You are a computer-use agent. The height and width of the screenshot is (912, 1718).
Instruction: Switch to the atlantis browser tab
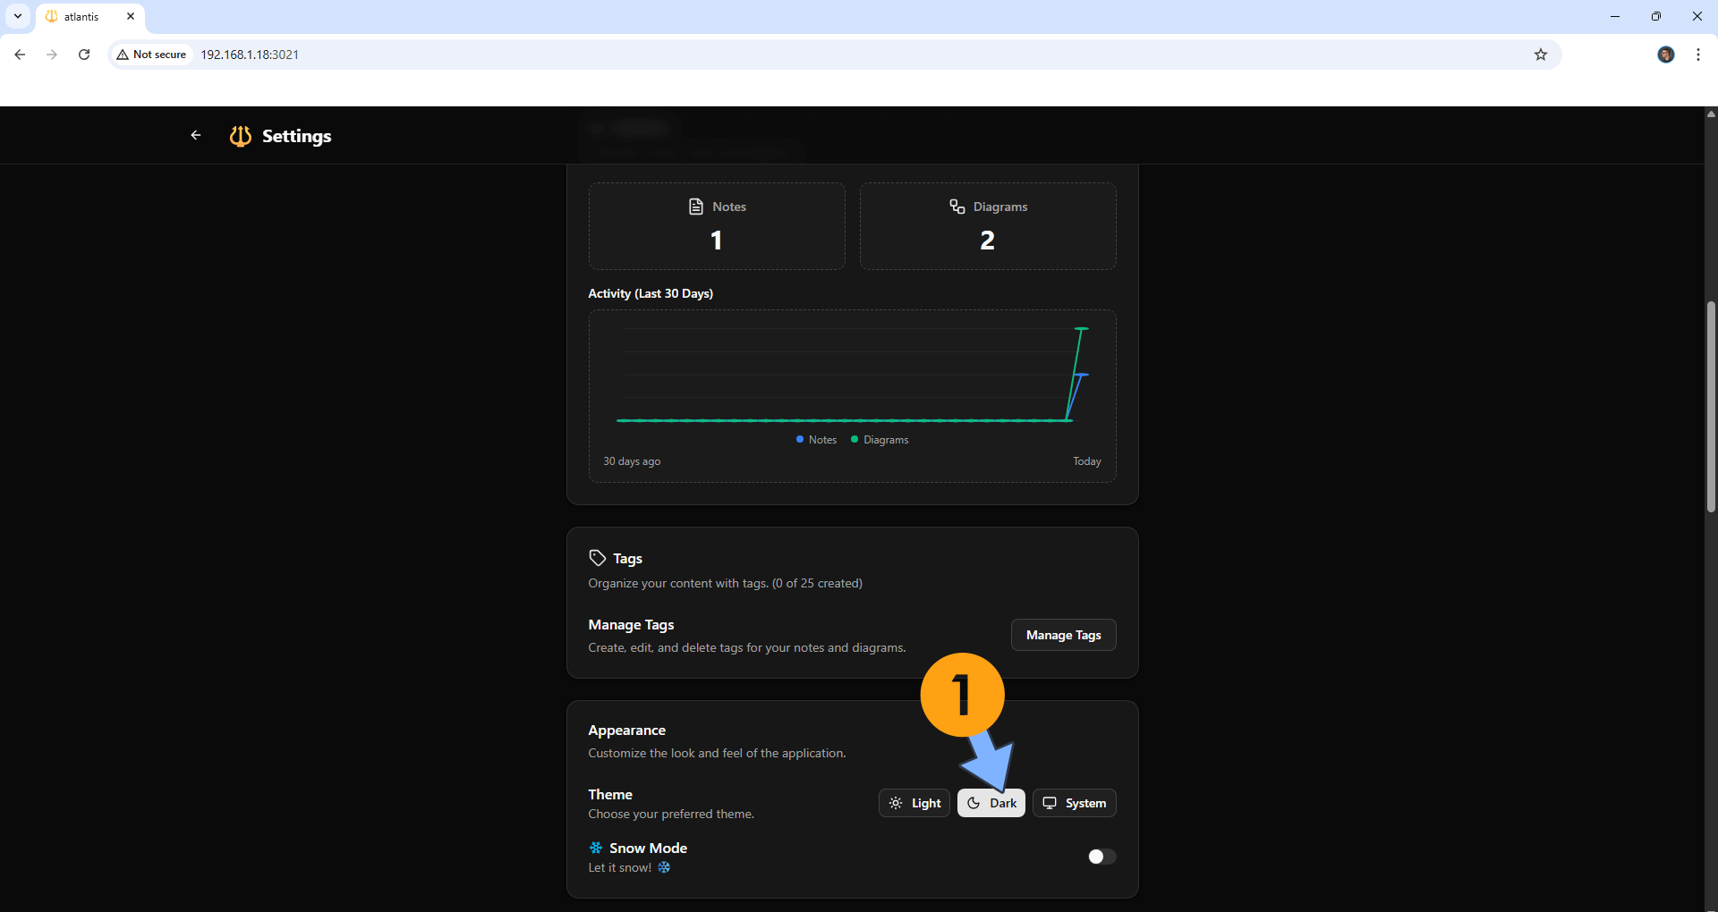(x=81, y=16)
